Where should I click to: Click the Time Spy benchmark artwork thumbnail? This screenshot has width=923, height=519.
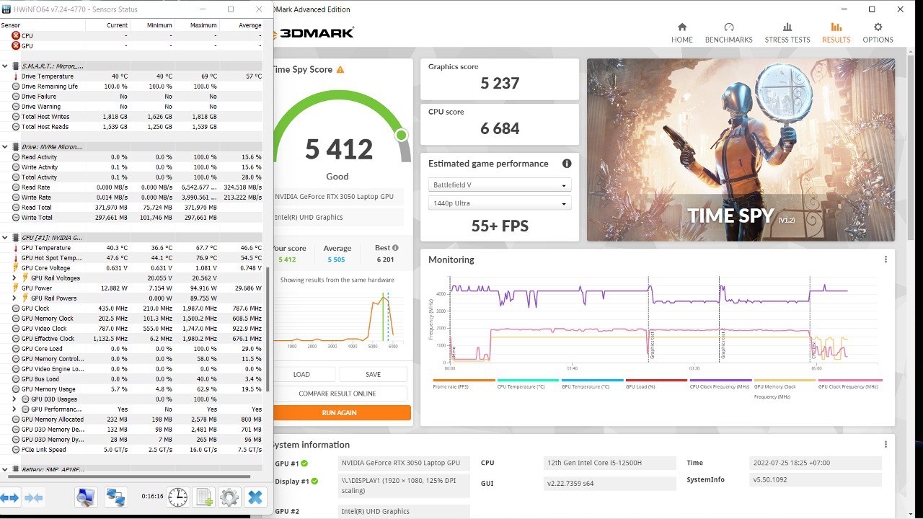(x=741, y=150)
